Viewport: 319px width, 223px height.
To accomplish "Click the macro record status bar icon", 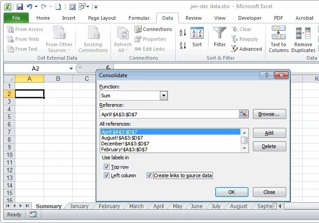I will [x=33, y=214].
